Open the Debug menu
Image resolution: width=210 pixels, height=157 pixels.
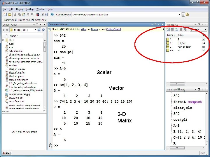pyautogui.click(x=19, y=9)
